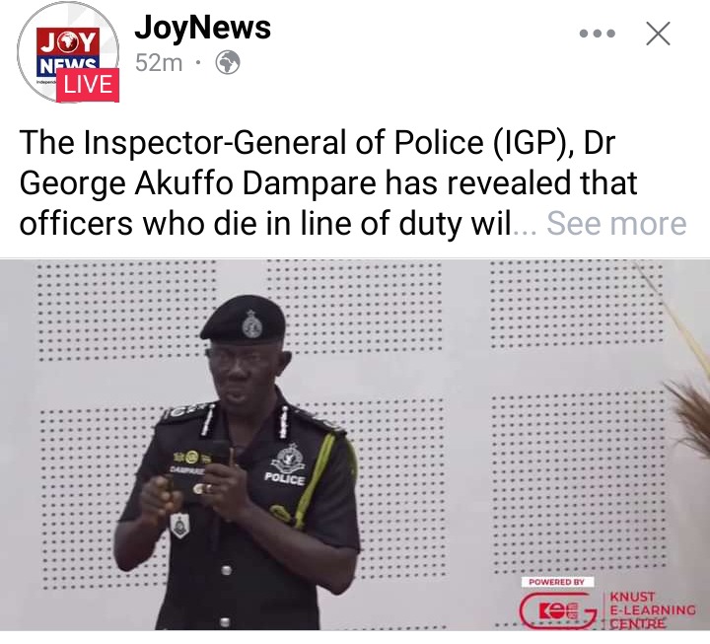The height and width of the screenshot is (644, 710).
Task: Close the post with the X icon
Action: pos(658,34)
